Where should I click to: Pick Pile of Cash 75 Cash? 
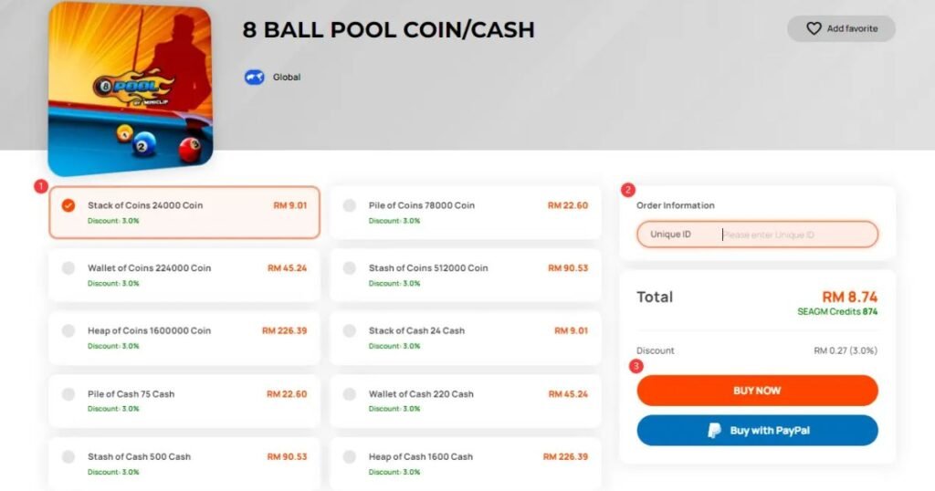point(184,401)
